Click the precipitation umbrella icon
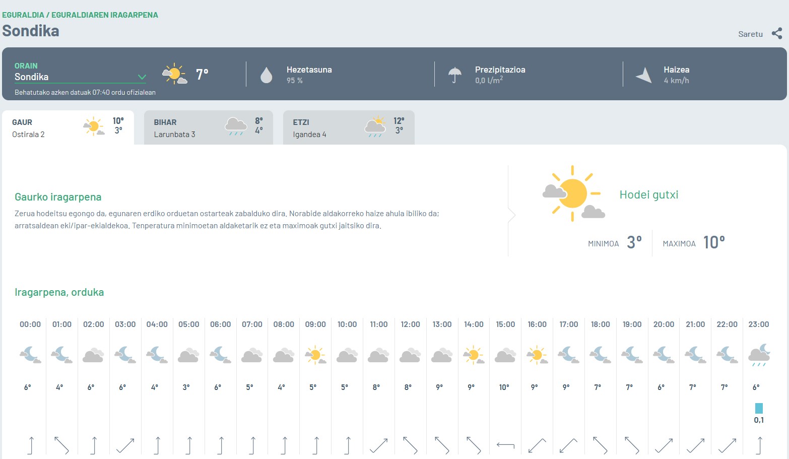Image resolution: width=789 pixels, height=459 pixels. pyautogui.click(x=454, y=75)
